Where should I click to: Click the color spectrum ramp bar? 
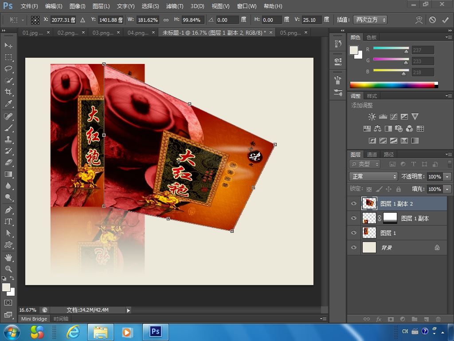pyautogui.click(x=392, y=85)
